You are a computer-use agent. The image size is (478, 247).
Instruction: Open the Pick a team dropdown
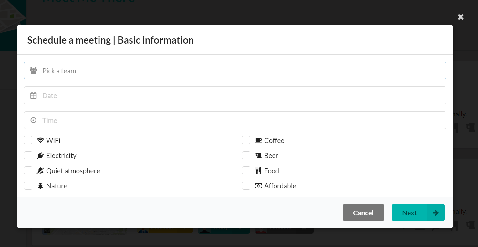[235, 70]
